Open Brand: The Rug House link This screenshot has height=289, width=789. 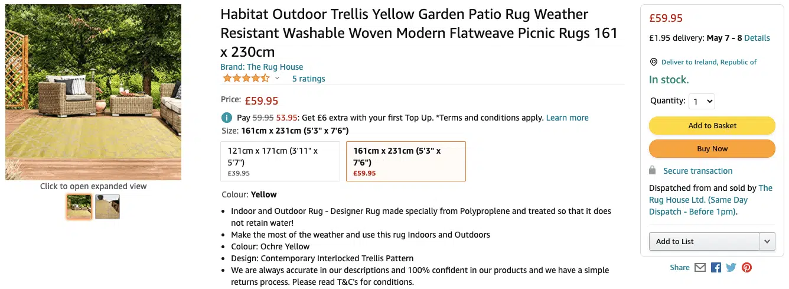click(x=262, y=67)
